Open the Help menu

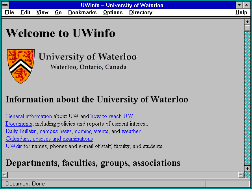(x=241, y=13)
